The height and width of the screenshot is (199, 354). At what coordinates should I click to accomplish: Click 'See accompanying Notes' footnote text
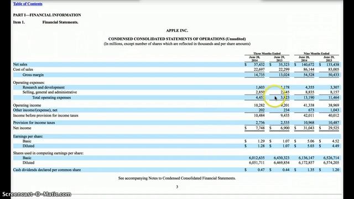pyautogui.click(x=177, y=178)
